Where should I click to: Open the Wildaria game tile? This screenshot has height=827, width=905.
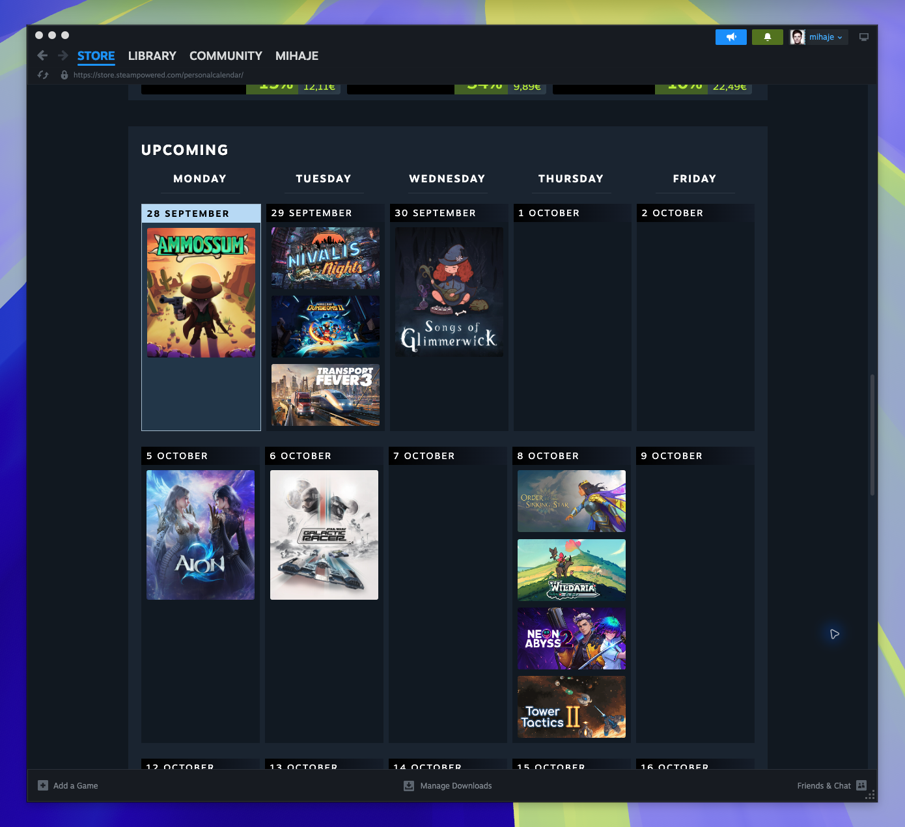pos(572,570)
